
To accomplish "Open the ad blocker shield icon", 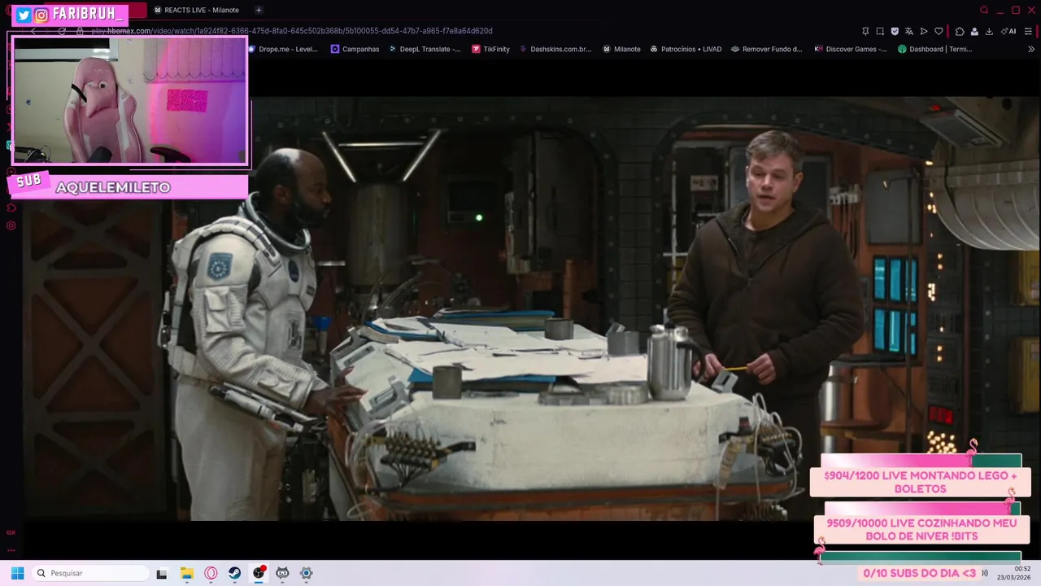I will click(x=895, y=31).
